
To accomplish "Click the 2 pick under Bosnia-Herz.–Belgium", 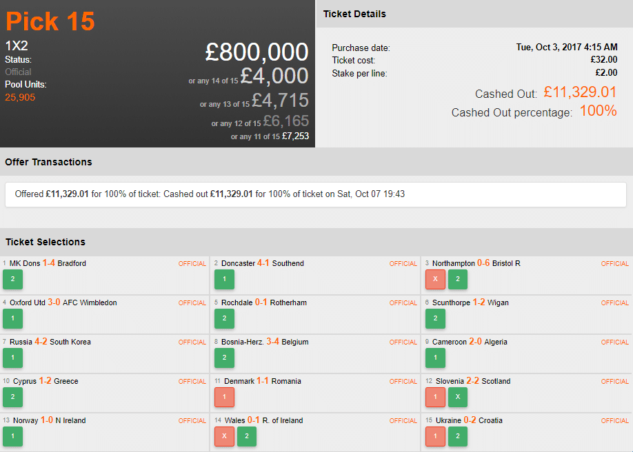I will pos(224,358).
